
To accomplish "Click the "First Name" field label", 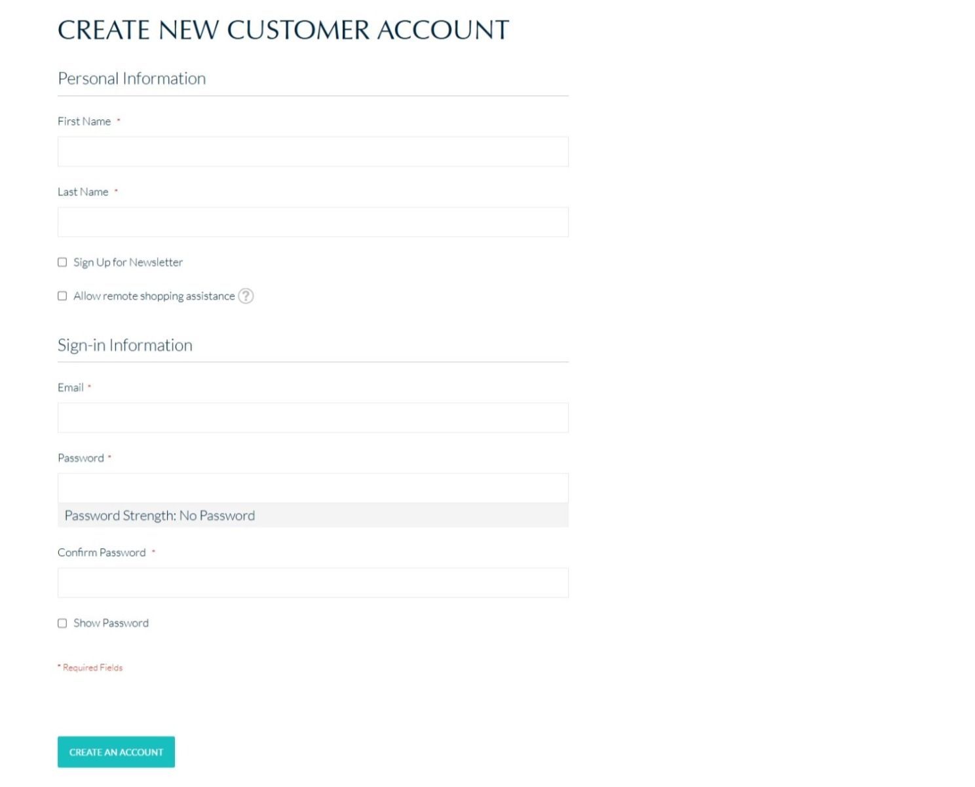I will point(84,121).
